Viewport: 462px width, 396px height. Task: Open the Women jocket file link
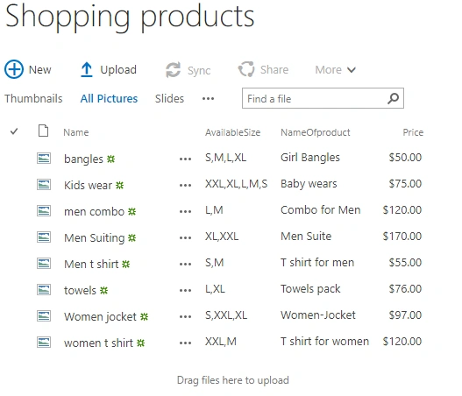coord(100,317)
